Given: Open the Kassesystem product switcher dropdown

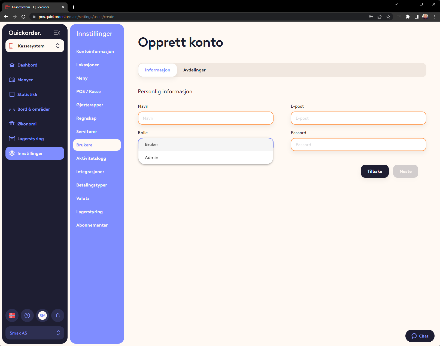Looking at the screenshot, I should click(35, 46).
